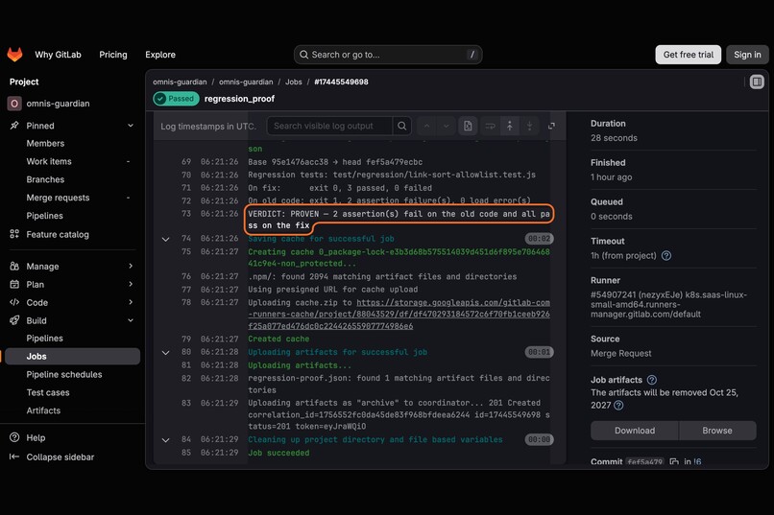Viewport: 774px width, 515px height.
Task: Open the Jobs breadcrumb link
Action: (x=293, y=82)
